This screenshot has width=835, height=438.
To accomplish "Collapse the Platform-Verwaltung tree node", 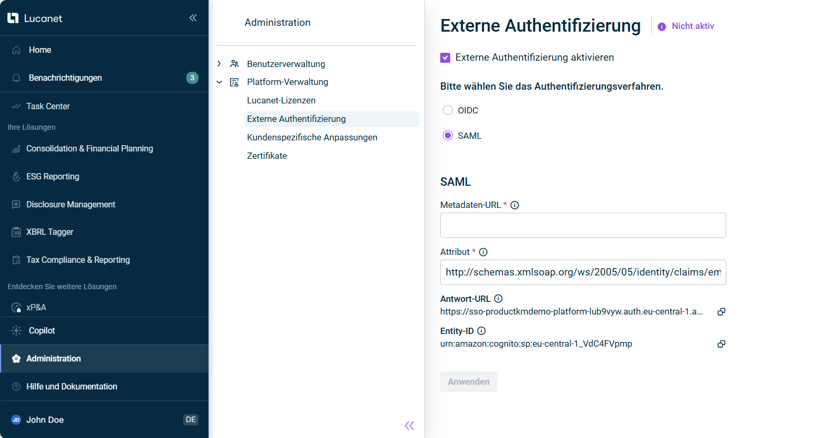I will [219, 82].
